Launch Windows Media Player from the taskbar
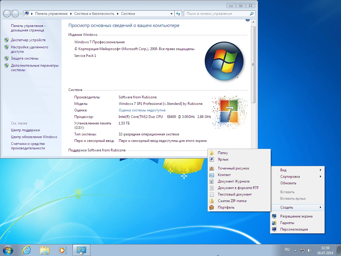The width and height of the screenshot is (341, 256). pyautogui.click(x=63, y=250)
